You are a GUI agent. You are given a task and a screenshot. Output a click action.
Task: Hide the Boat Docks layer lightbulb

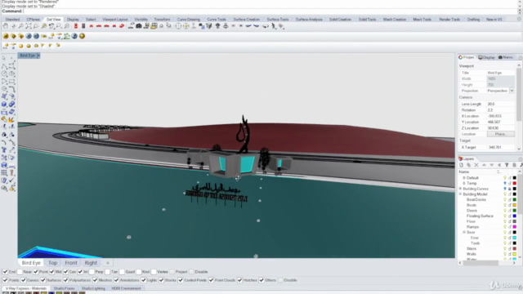(505, 199)
